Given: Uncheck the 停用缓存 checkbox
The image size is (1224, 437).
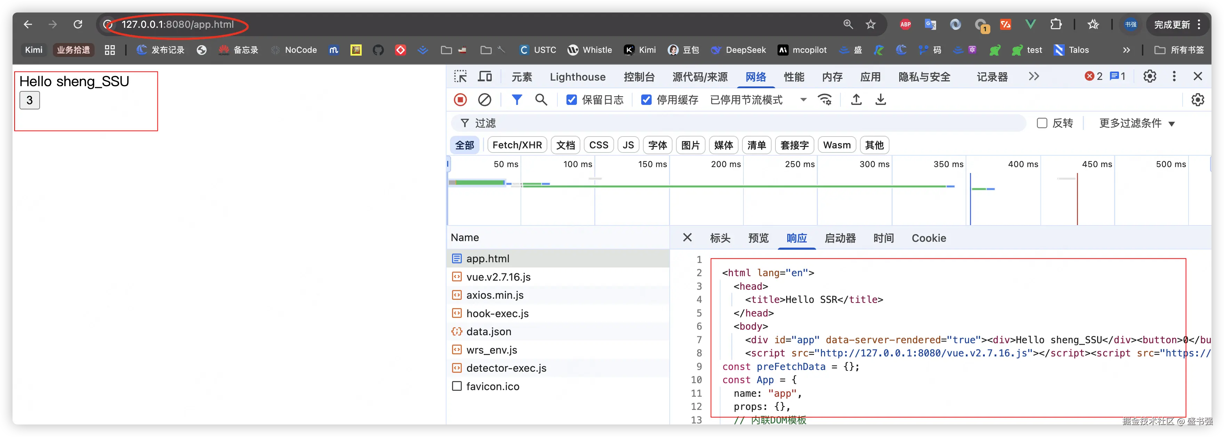Looking at the screenshot, I should pyautogui.click(x=646, y=100).
